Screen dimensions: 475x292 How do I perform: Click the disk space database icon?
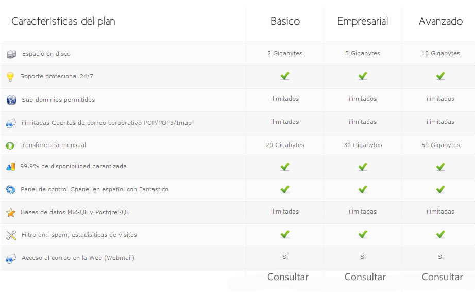pos(11,54)
